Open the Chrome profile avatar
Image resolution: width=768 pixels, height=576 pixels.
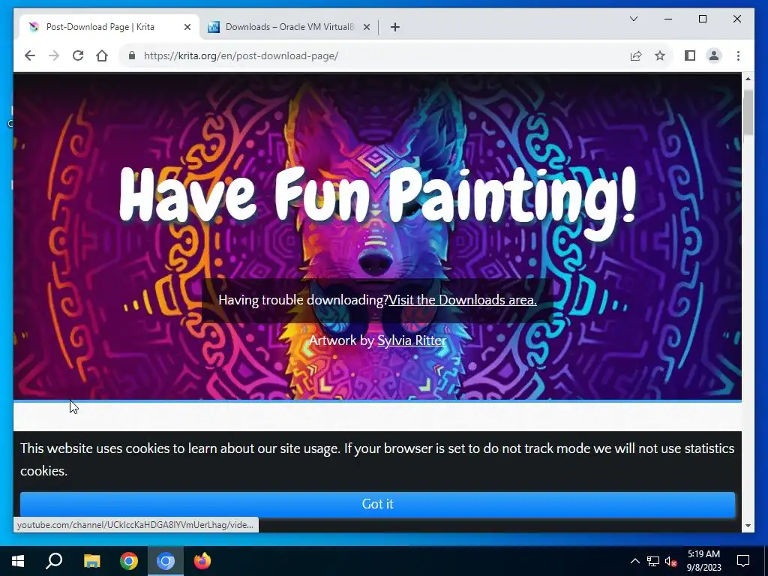[714, 55]
